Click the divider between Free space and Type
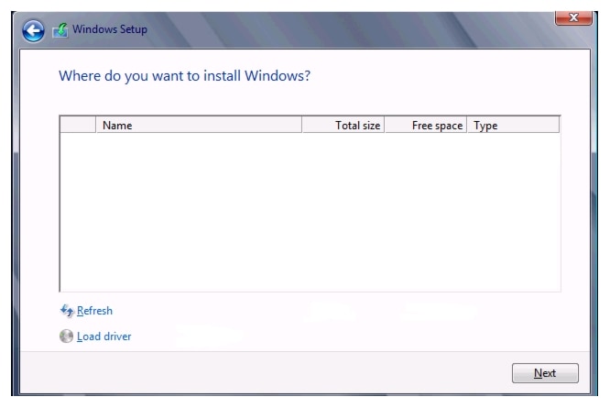The height and width of the screenshot is (408, 610). pyautogui.click(x=469, y=126)
